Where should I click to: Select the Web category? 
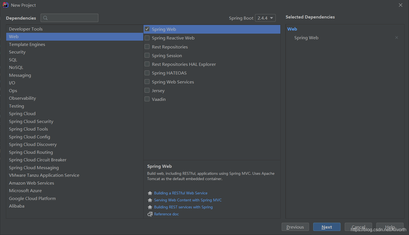tap(75, 37)
